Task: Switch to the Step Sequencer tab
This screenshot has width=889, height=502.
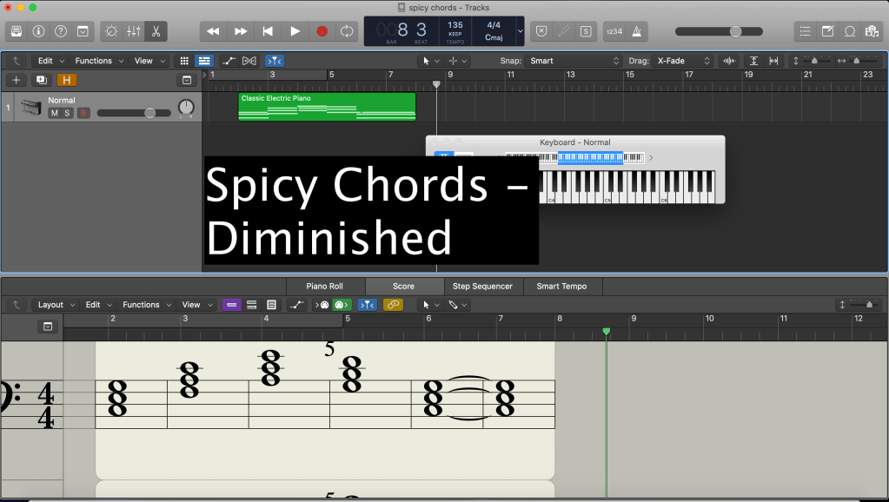Action: pyautogui.click(x=482, y=286)
